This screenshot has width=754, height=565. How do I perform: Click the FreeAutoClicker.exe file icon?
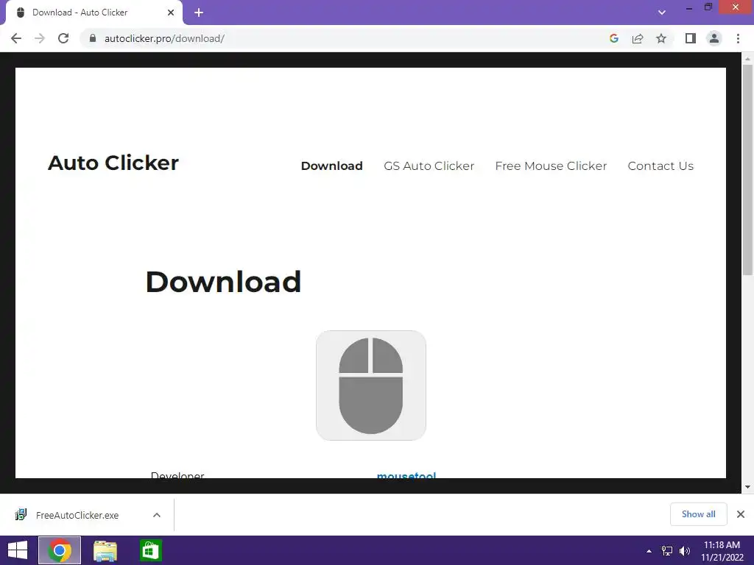pyautogui.click(x=21, y=514)
